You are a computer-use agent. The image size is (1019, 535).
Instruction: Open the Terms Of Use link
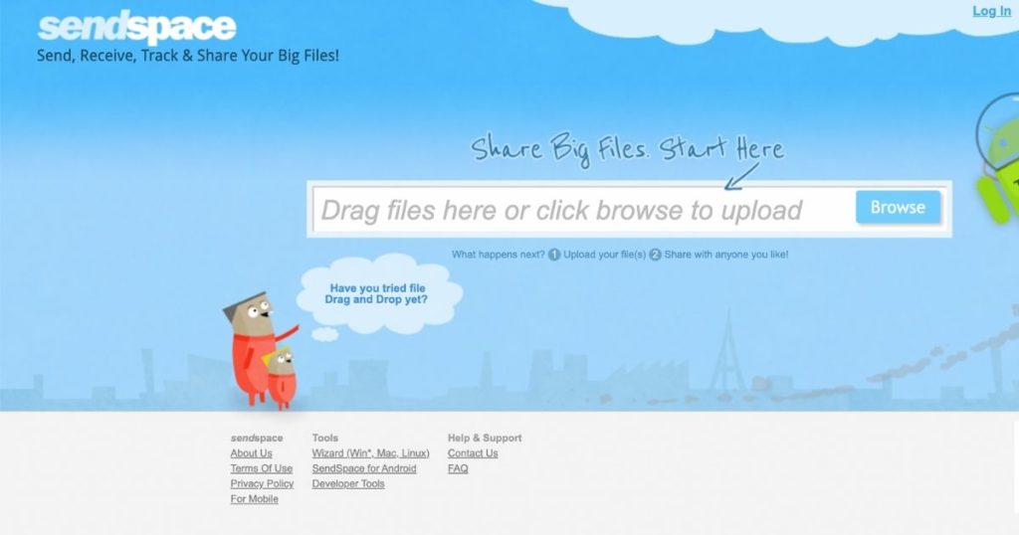pos(262,468)
